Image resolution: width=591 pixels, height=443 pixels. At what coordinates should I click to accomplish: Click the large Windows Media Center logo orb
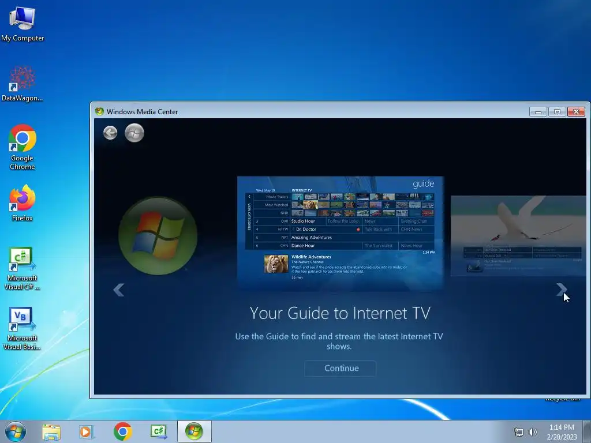pos(158,235)
